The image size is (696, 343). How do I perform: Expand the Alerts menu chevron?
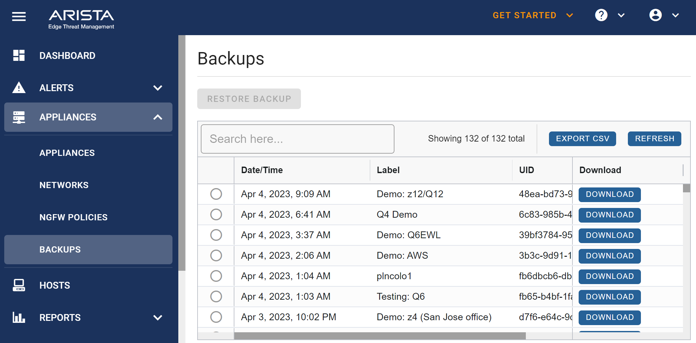coord(158,88)
